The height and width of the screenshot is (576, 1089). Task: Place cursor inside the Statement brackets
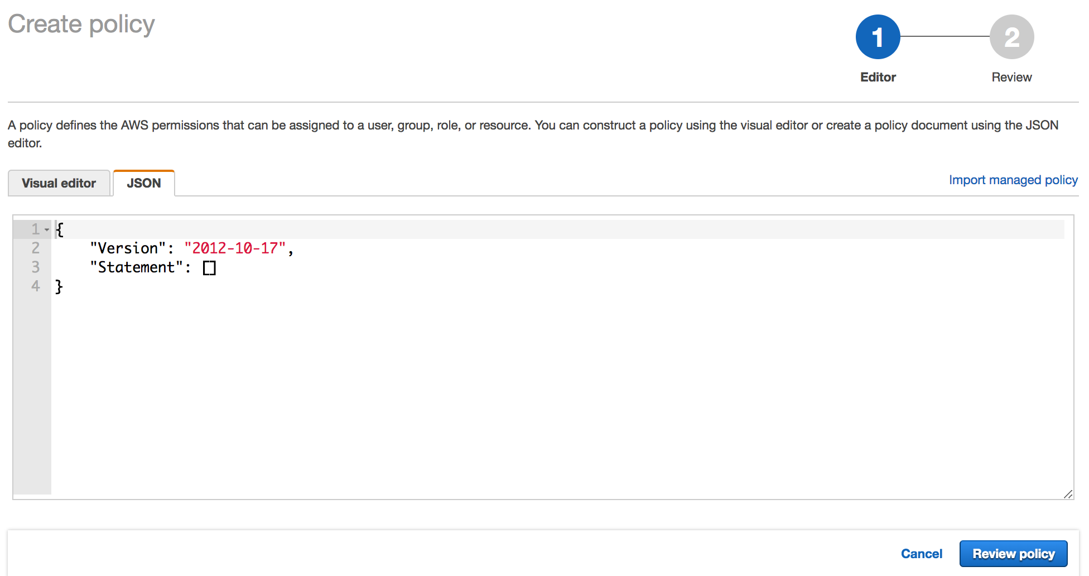pos(209,268)
